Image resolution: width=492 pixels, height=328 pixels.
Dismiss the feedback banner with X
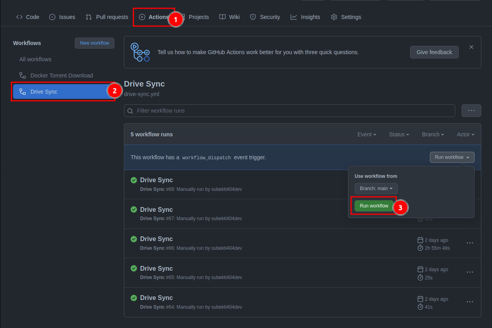point(471,47)
